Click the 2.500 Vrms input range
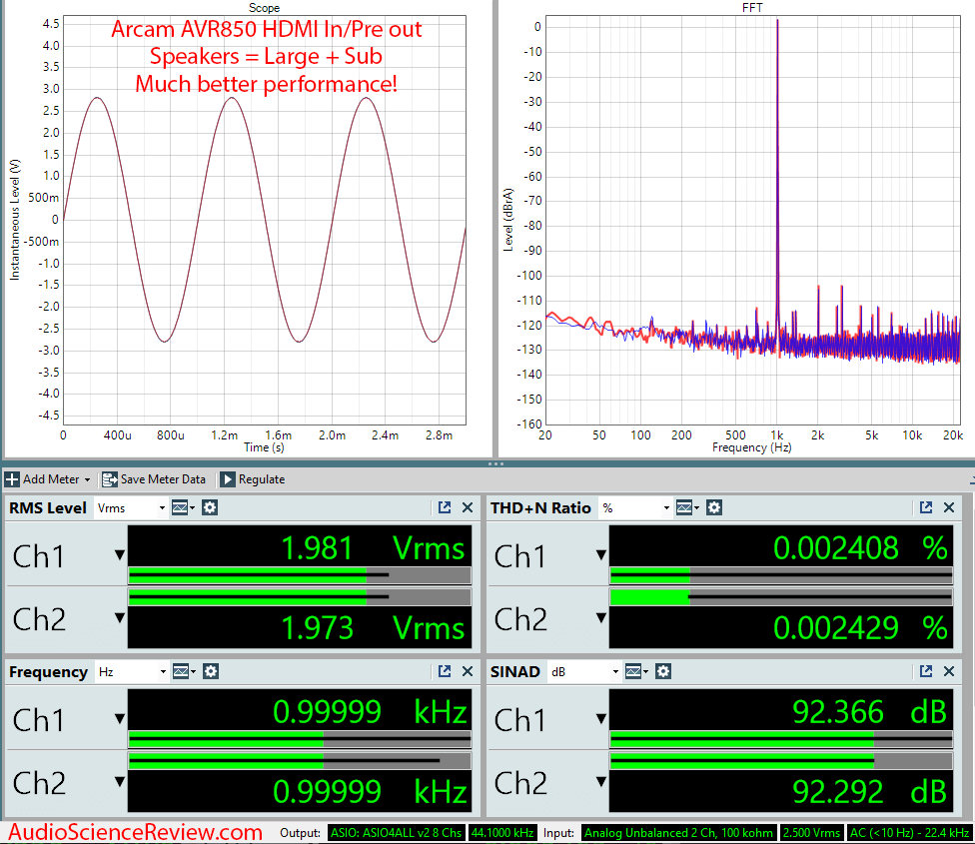The image size is (975, 844). 811,833
